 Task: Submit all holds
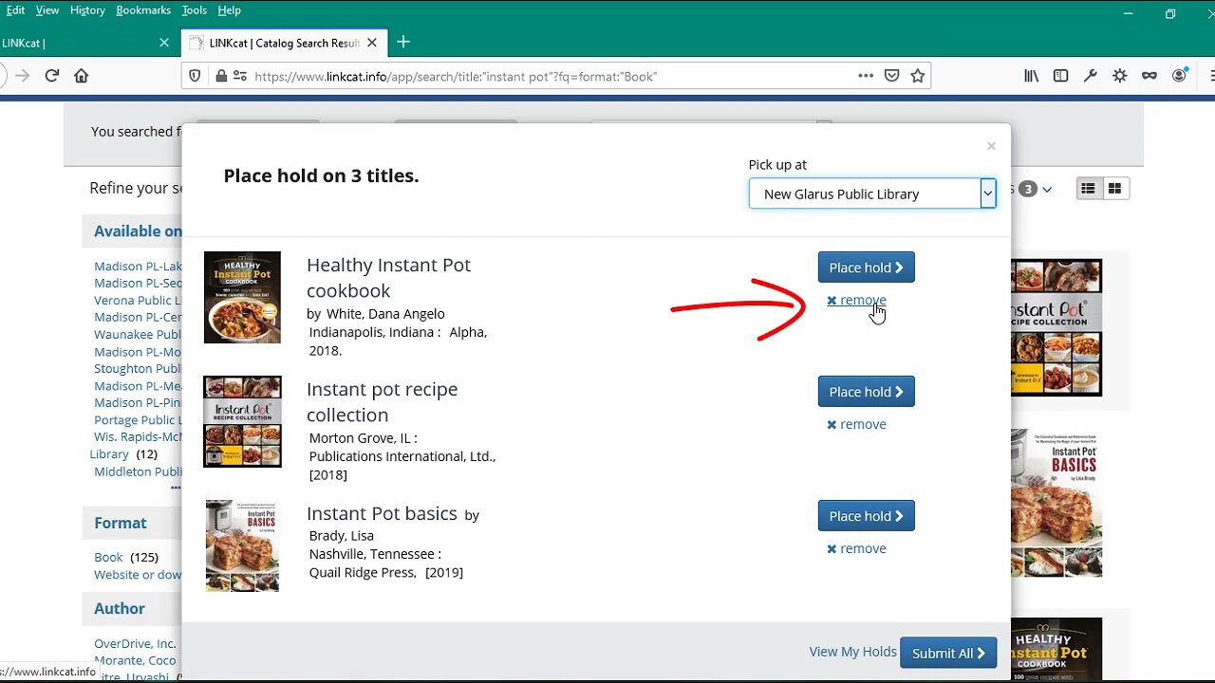(948, 653)
